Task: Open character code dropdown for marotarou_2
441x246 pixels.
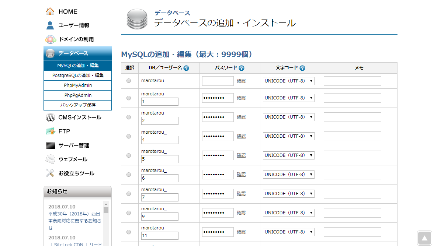Action: click(289, 117)
